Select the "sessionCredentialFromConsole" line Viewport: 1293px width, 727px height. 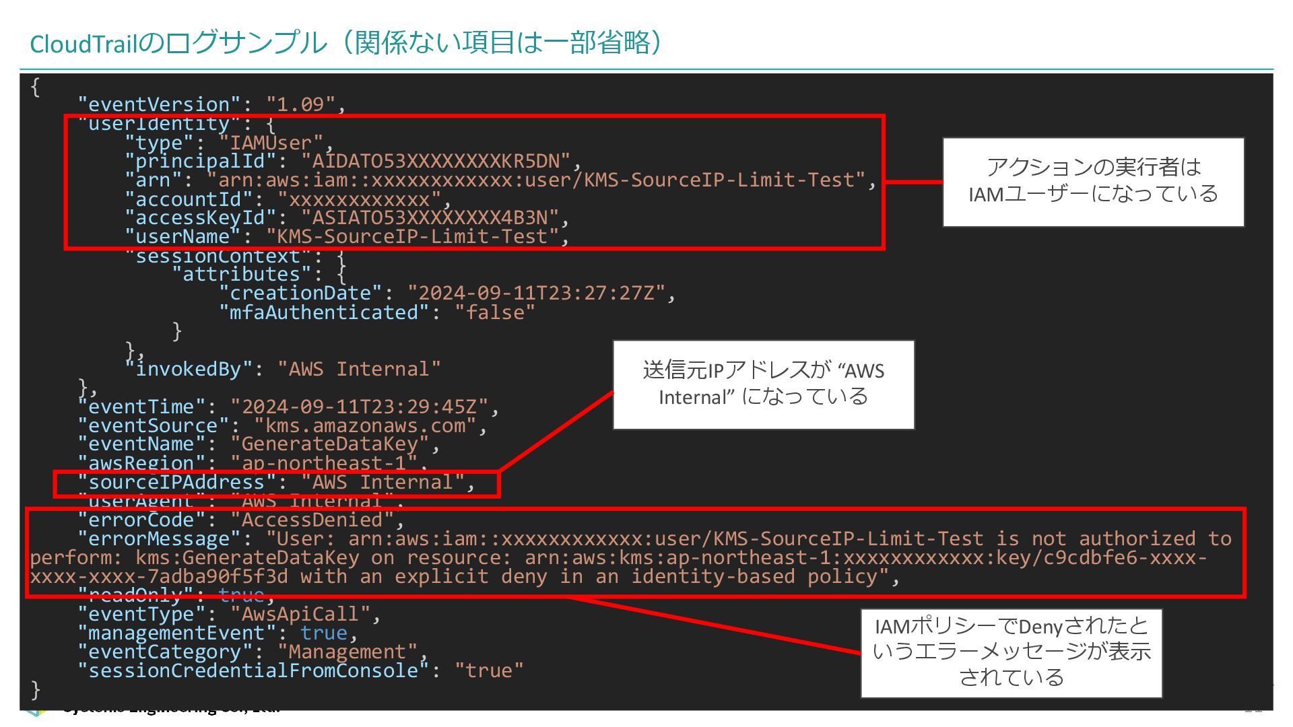point(300,670)
